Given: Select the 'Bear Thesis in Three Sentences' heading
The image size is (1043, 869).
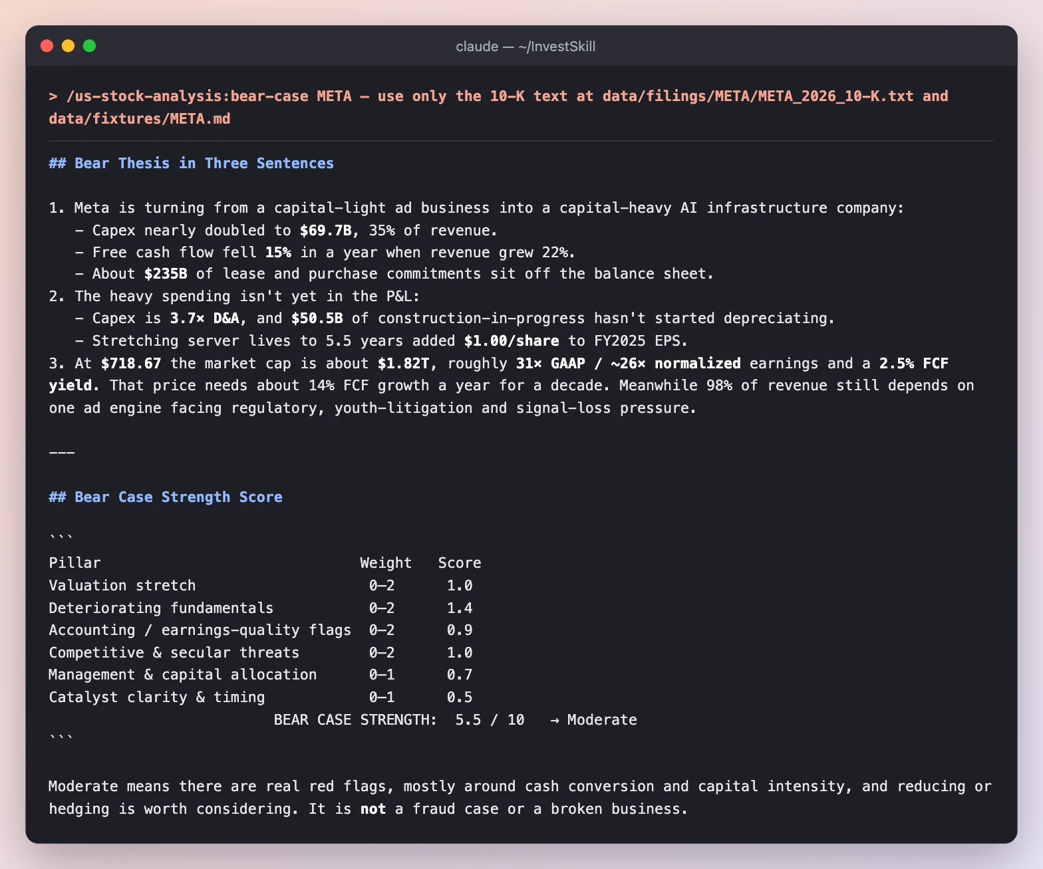Looking at the screenshot, I should 192,164.
